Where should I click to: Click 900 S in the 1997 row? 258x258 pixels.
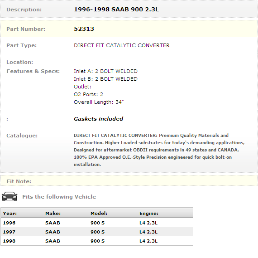tap(98, 232)
